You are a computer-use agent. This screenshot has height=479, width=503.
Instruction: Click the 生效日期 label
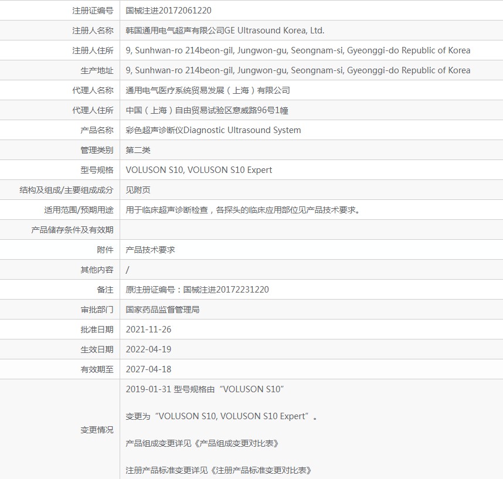(97, 349)
